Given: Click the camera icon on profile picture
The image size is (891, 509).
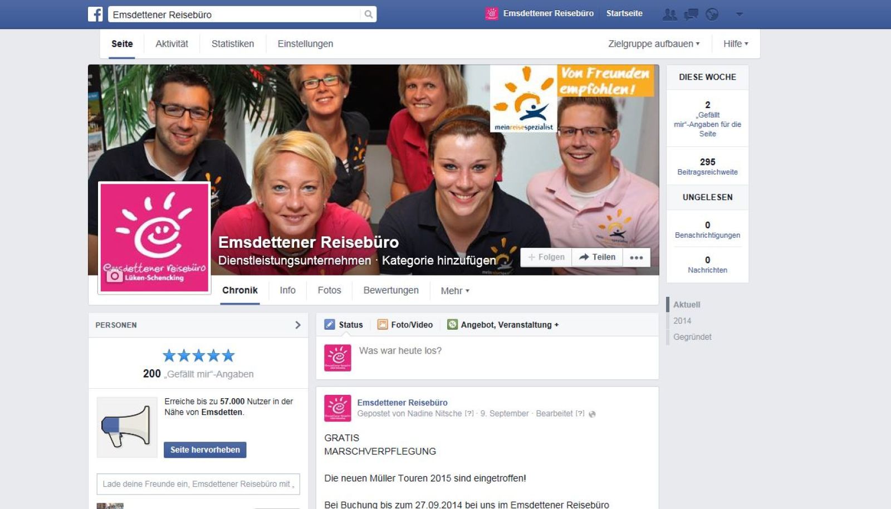Looking at the screenshot, I should [x=114, y=276].
